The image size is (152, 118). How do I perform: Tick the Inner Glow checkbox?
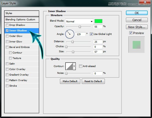click(7, 41)
